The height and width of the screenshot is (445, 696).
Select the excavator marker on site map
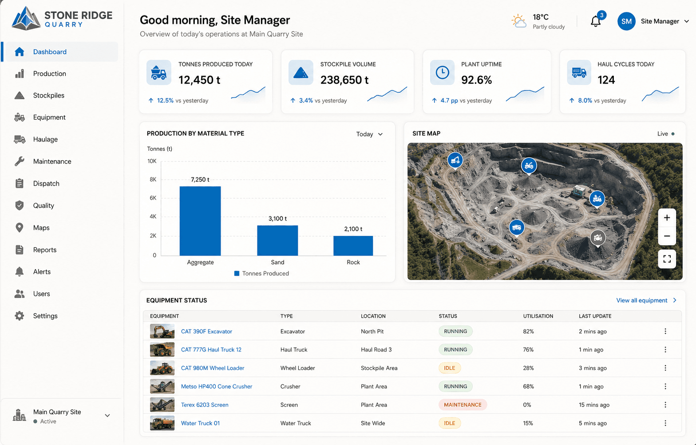pos(455,160)
